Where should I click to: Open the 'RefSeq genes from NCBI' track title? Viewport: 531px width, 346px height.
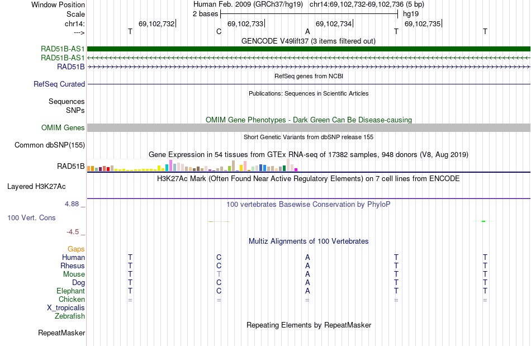309,76
